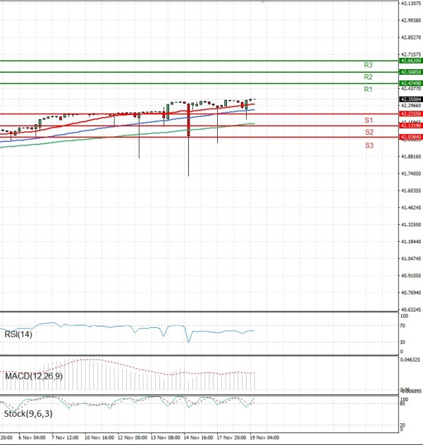Click the 42.66200 green price tag
Viewport: 423px width, 445px height.
pos(410,61)
